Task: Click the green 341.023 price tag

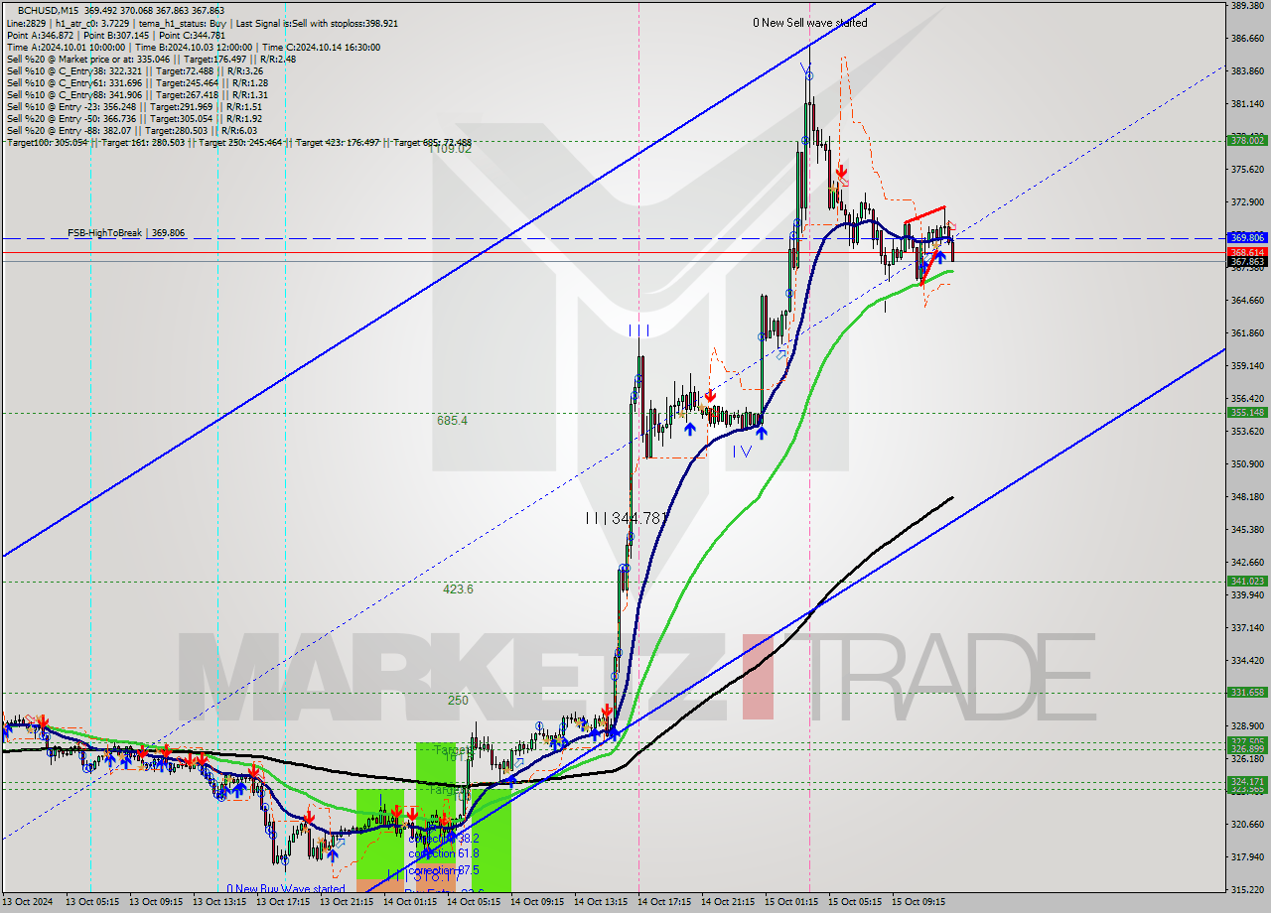Action: [x=1247, y=582]
